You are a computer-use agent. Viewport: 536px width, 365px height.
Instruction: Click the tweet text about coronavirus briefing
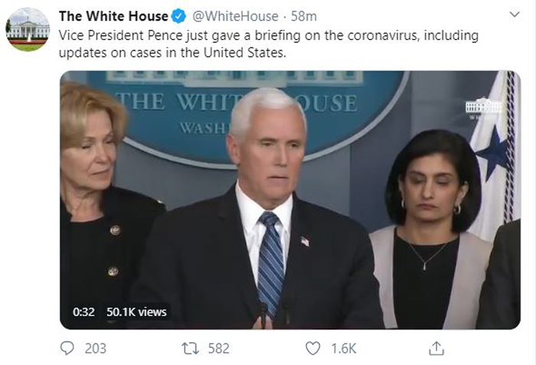[x=268, y=44]
